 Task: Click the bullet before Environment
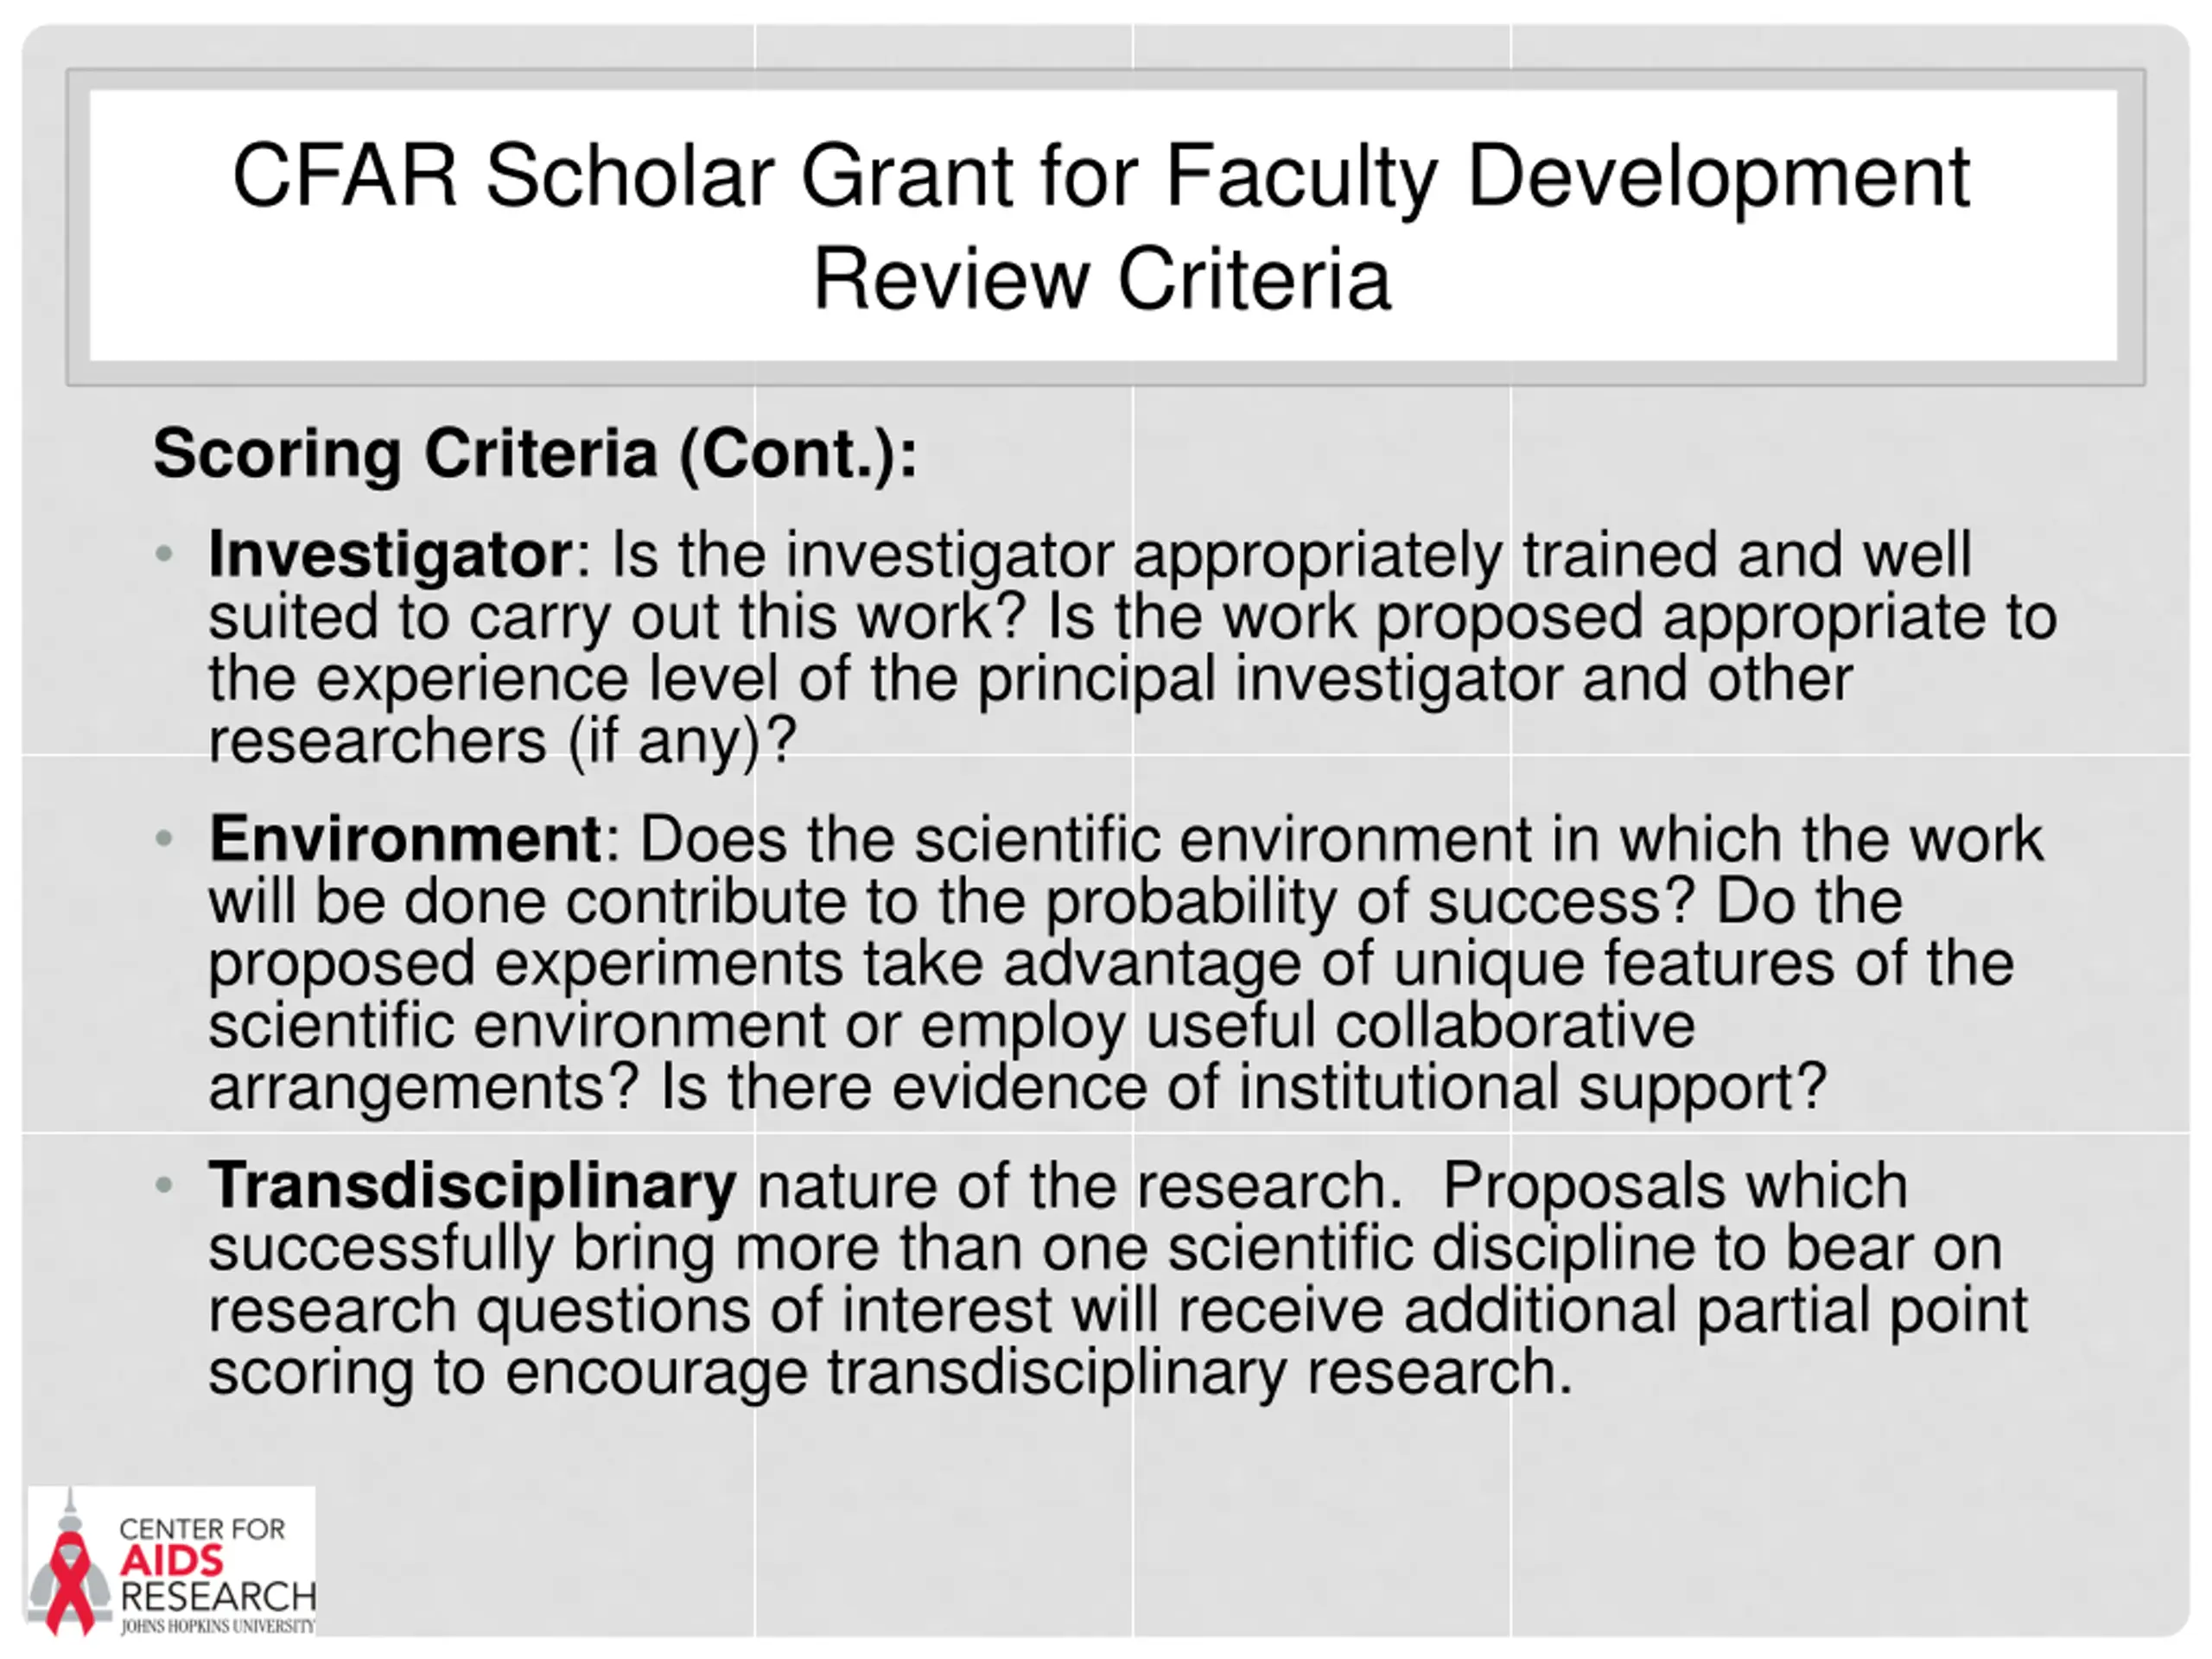coord(165,837)
